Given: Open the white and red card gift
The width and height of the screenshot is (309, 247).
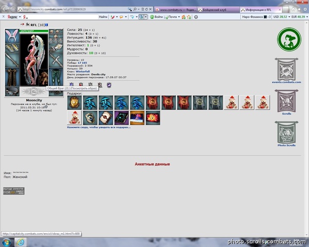Looking at the screenshot, I should click(106, 118).
